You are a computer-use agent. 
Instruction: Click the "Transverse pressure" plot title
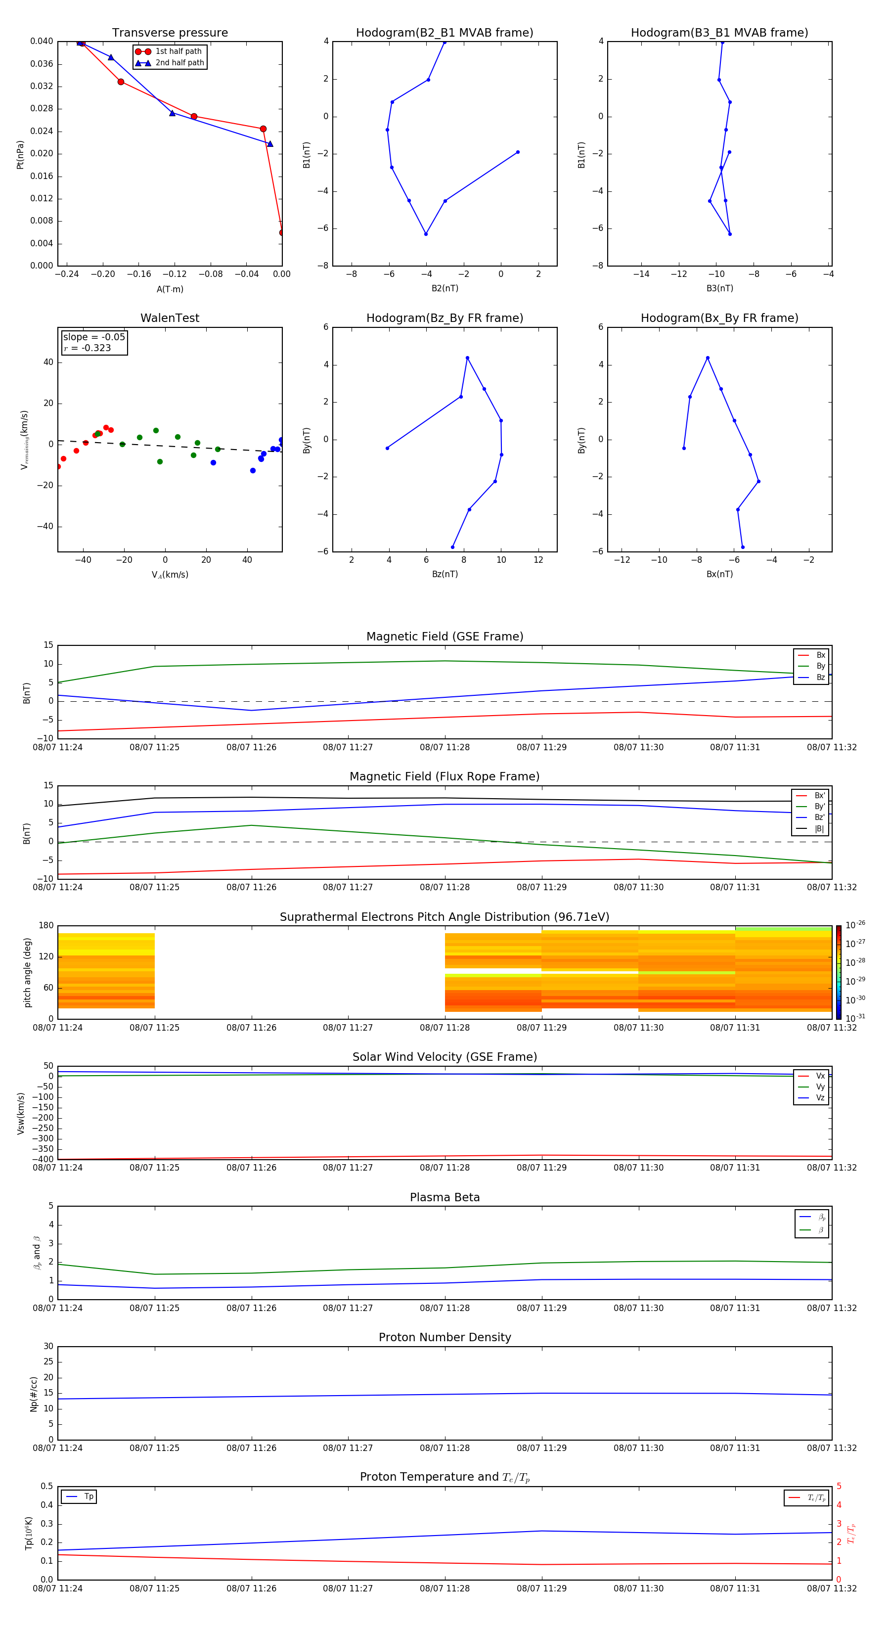tap(170, 32)
